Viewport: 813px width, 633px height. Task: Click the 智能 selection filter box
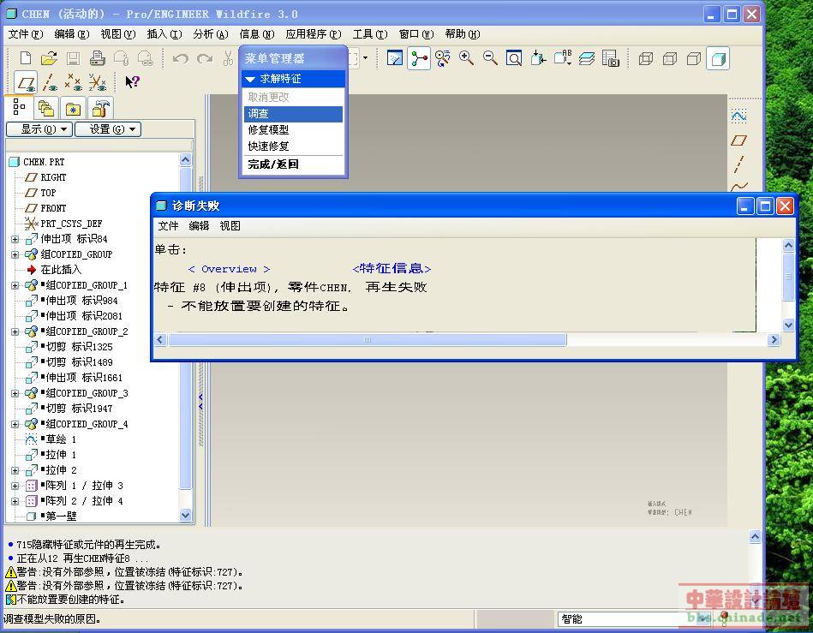(x=632, y=619)
